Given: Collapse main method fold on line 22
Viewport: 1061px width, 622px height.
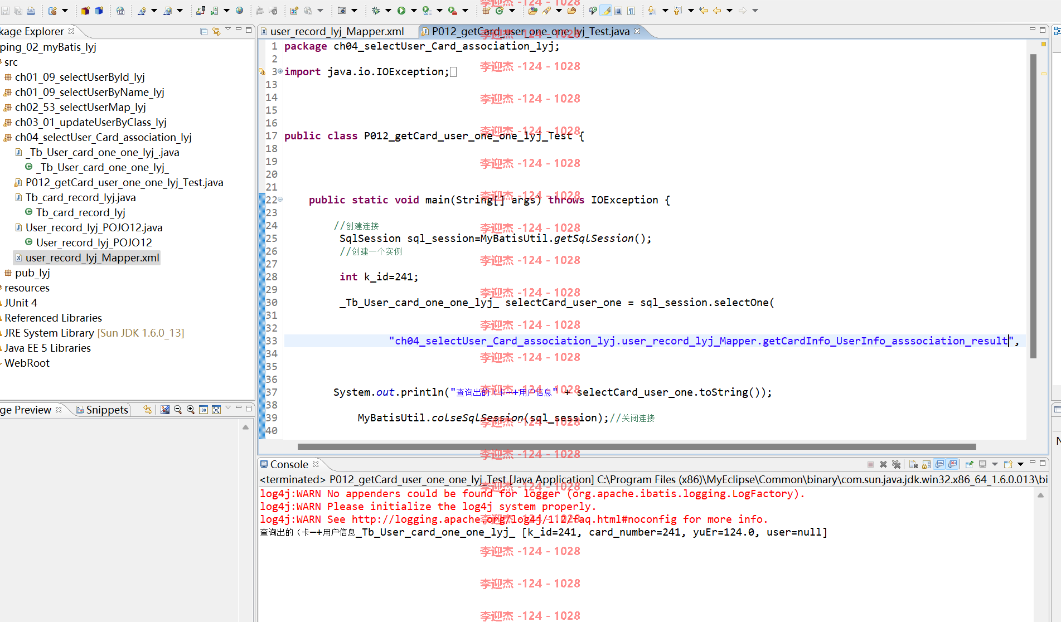Looking at the screenshot, I should click(280, 200).
